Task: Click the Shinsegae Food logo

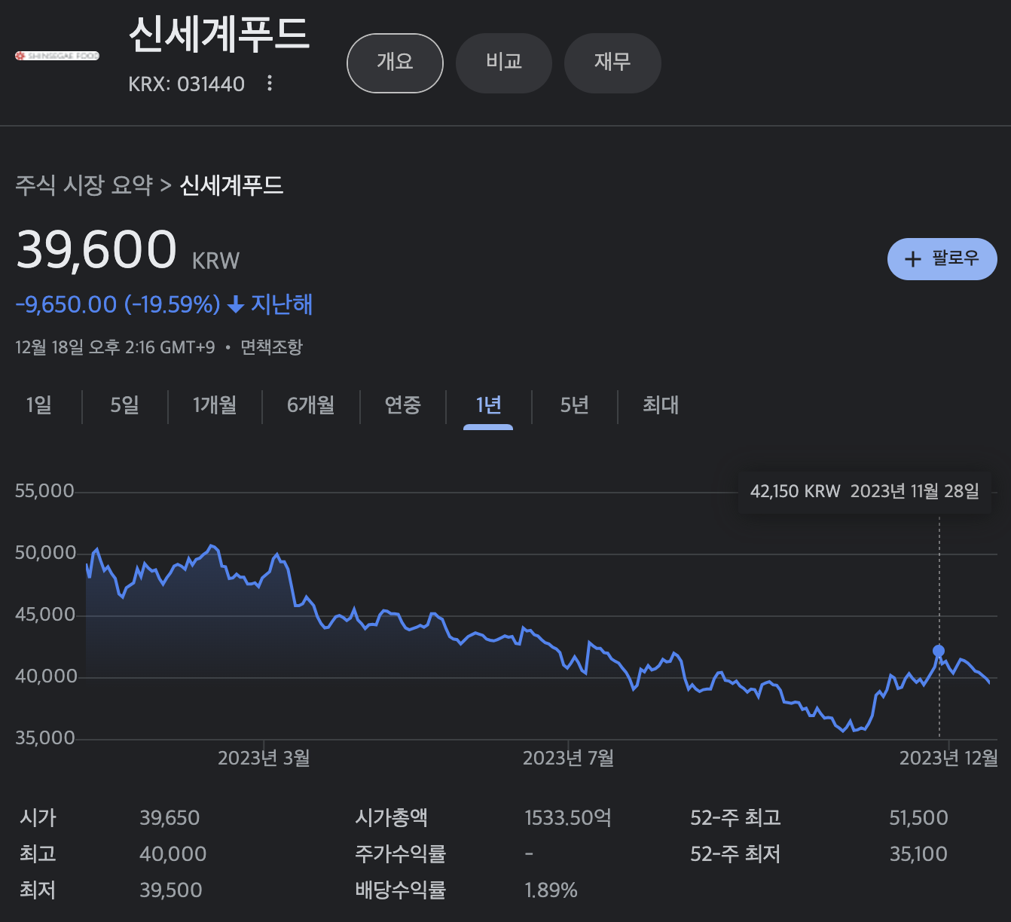Action: [57, 56]
